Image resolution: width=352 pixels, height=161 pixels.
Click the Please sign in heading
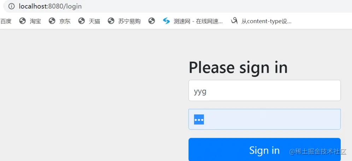pos(238,68)
